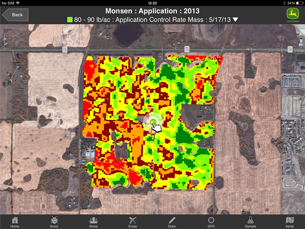The height and width of the screenshot is (229, 305).
Task: Tap the highlighted marker under the hand cursor
Action: pos(153,121)
